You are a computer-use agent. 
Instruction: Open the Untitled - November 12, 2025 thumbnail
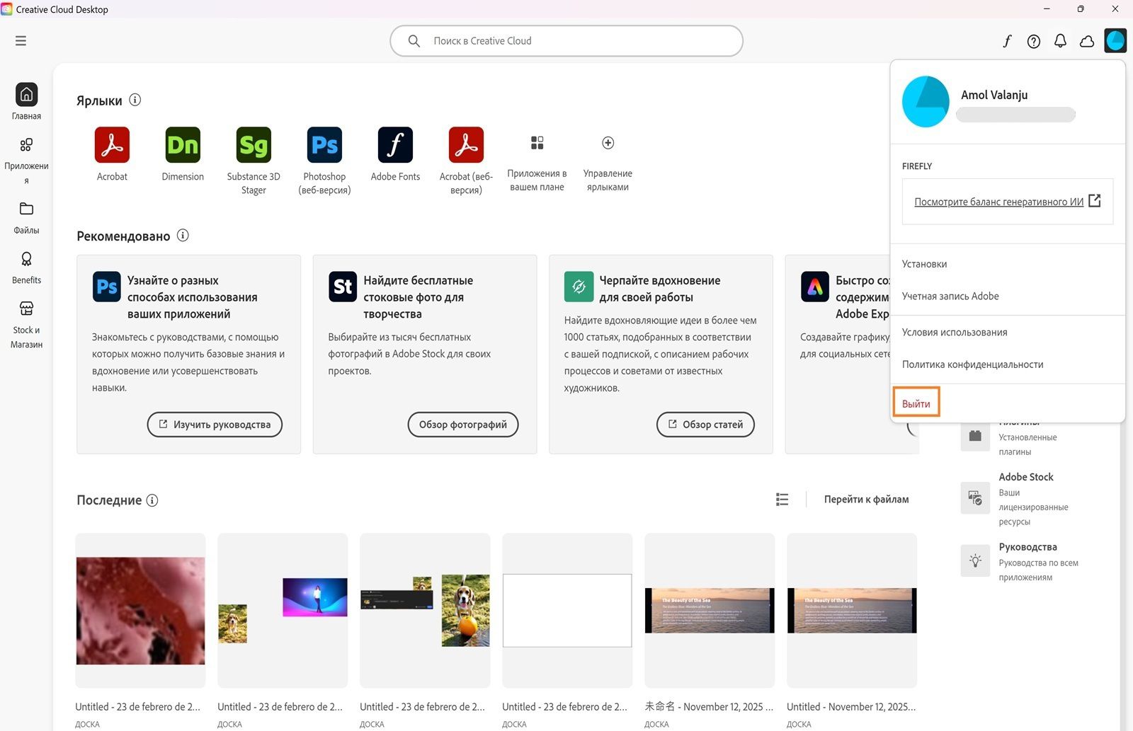pyautogui.click(x=852, y=610)
